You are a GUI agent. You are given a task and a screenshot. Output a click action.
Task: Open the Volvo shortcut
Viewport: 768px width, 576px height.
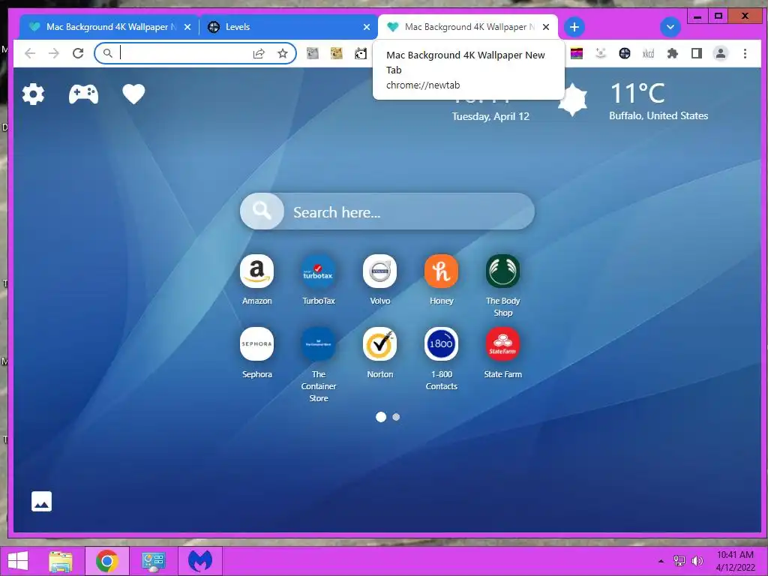tap(379, 271)
